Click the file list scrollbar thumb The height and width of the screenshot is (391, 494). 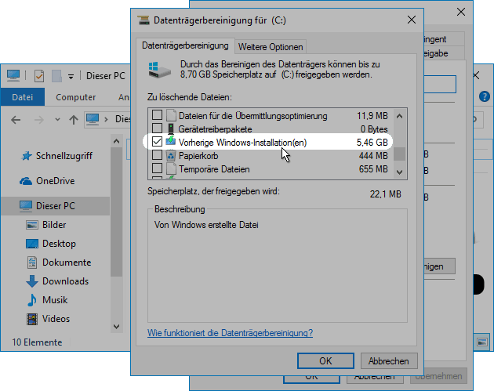[x=399, y=154]
